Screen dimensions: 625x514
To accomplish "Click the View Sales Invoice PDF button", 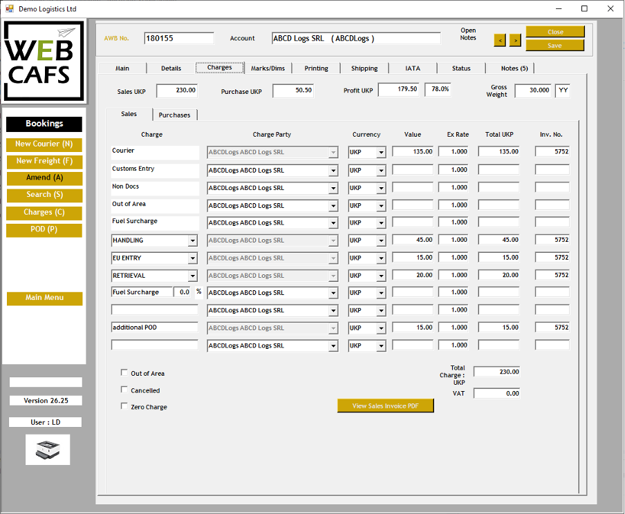I will (385, 406).
